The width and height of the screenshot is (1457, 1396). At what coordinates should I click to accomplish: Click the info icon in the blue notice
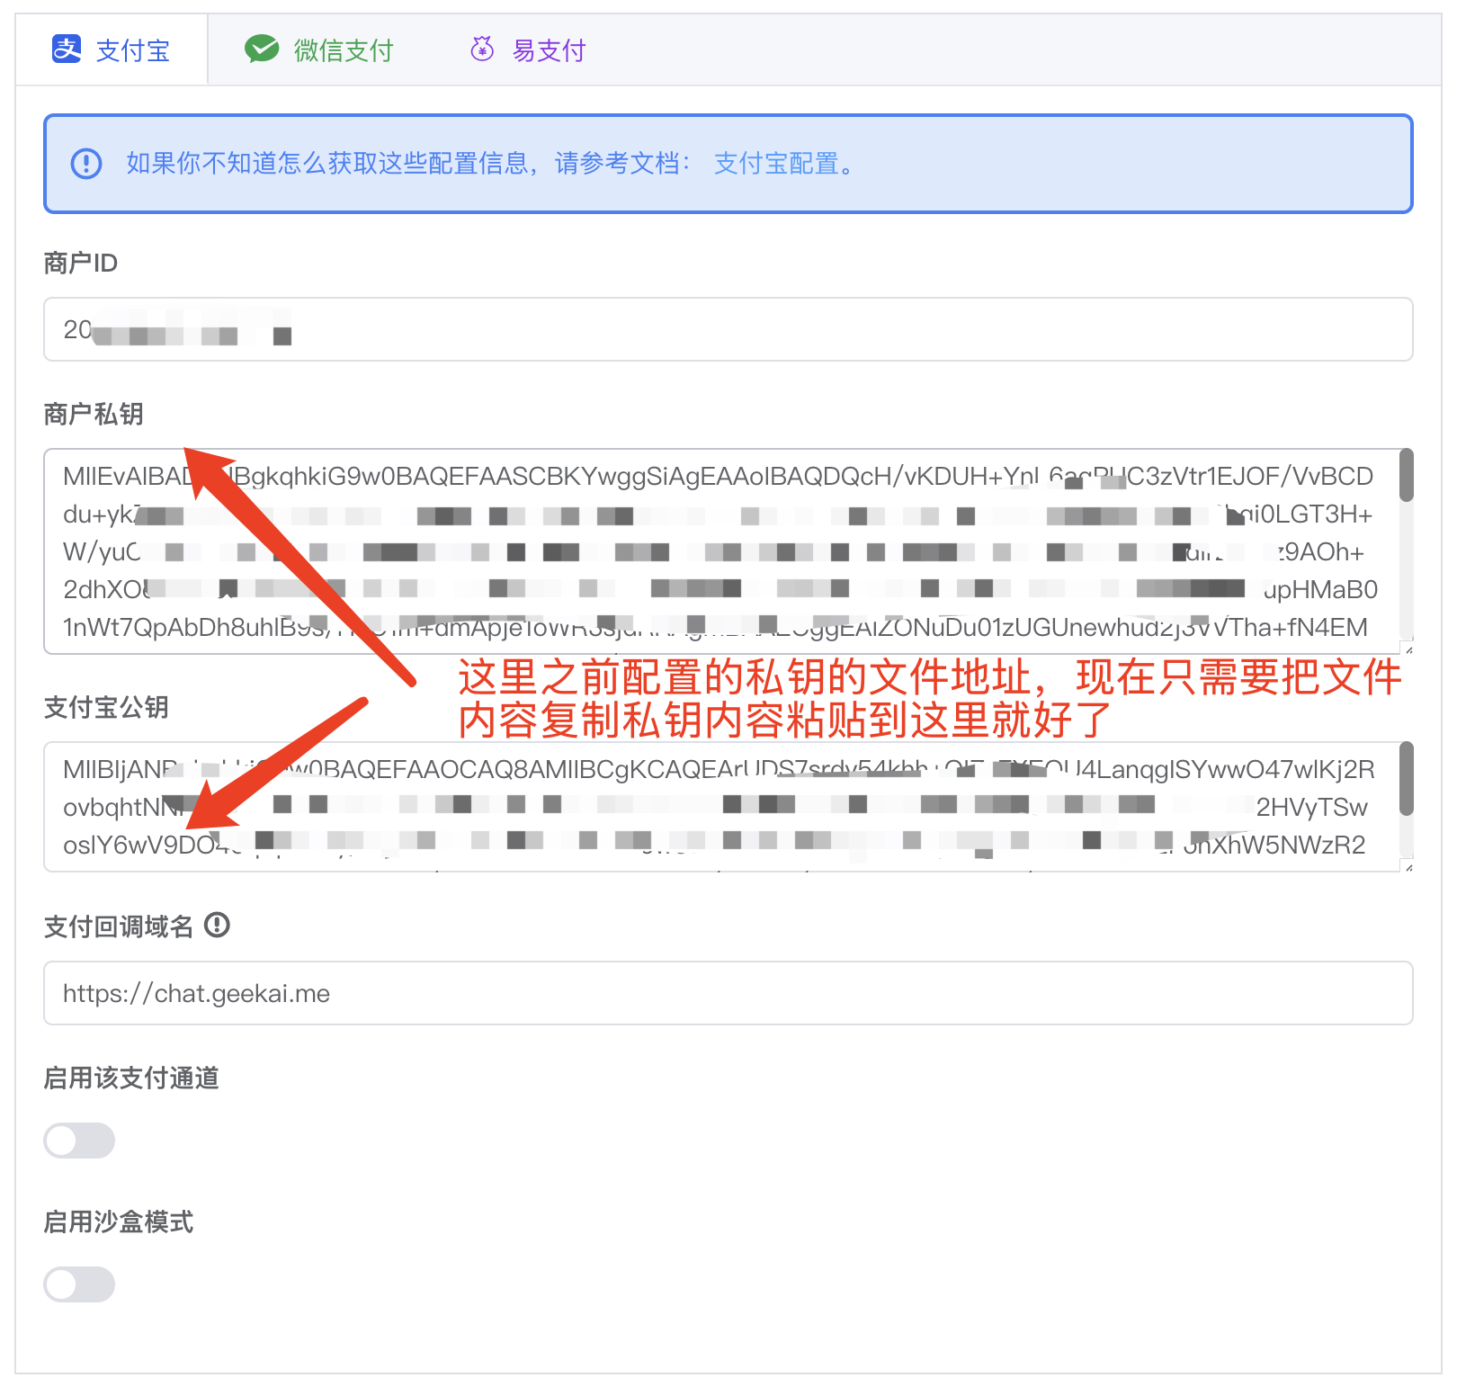pos(86,164)
